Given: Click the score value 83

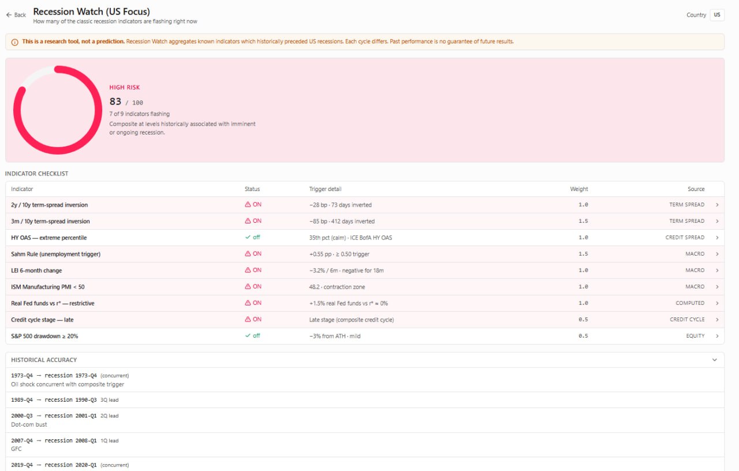Looking at the screenshot, I should tap(115, 102).
